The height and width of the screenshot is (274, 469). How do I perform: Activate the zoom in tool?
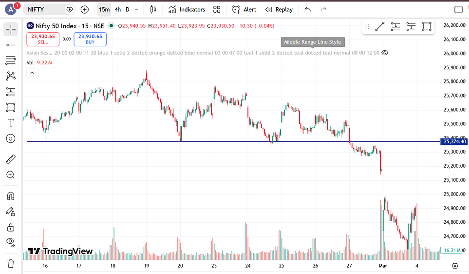tap(11, 175)
